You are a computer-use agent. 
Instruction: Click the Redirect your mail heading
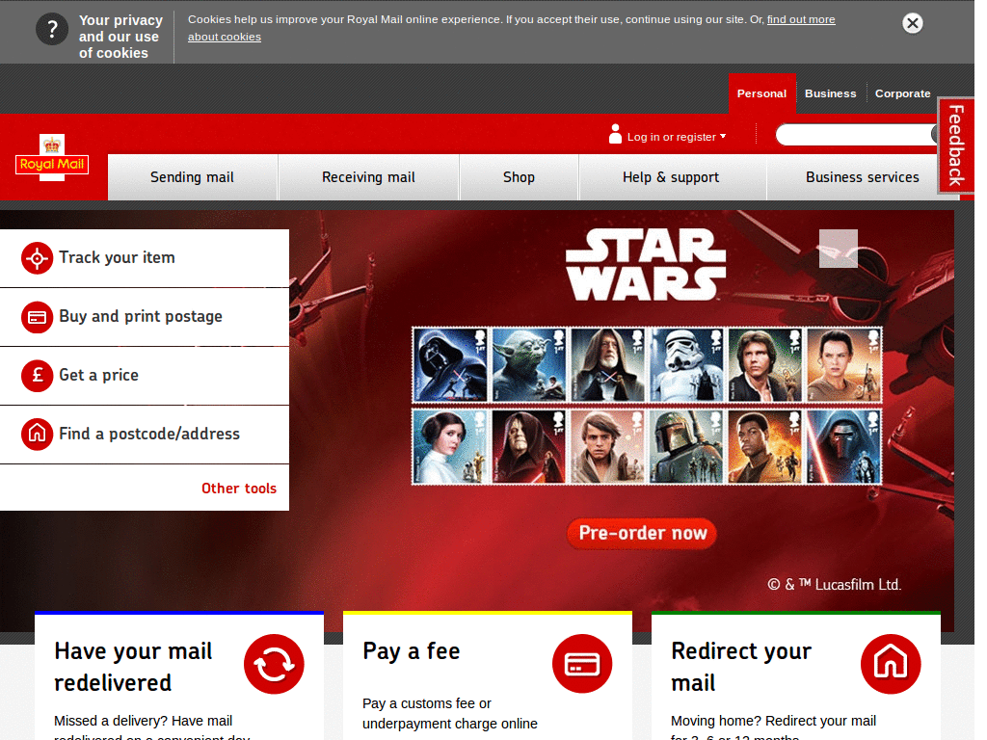click(x=741, y=667)
